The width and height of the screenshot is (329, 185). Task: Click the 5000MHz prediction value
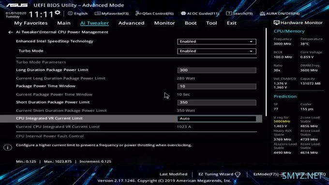[x=282, y=121]
